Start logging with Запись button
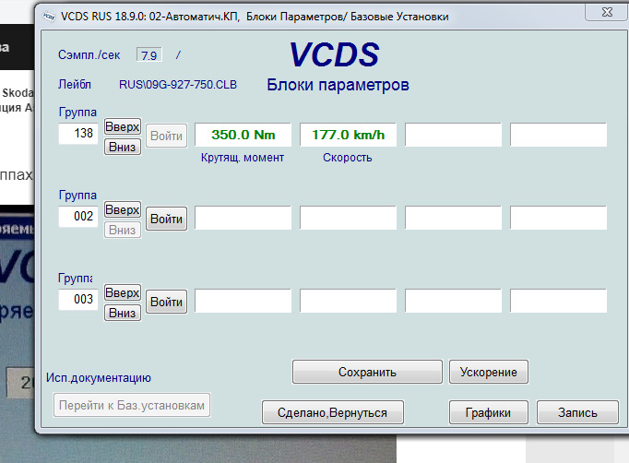The height and width of the screenshot is (463, 629). pos(577,412)
